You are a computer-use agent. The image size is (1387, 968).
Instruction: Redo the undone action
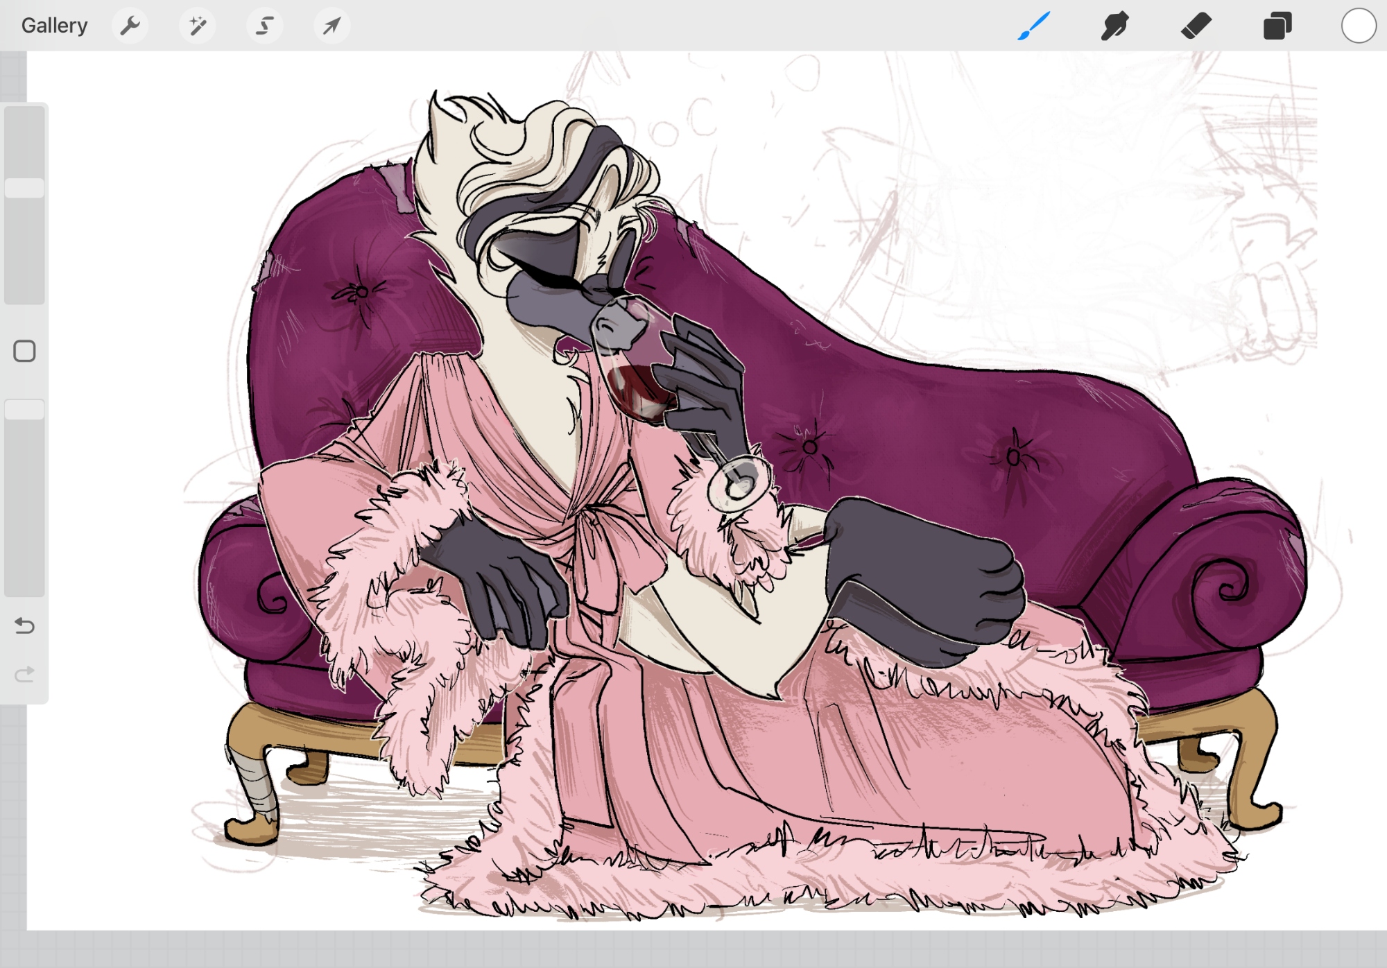coord(24,674)
